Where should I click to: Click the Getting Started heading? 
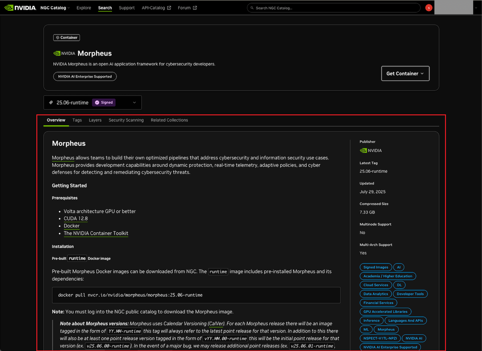click(69, 186)
